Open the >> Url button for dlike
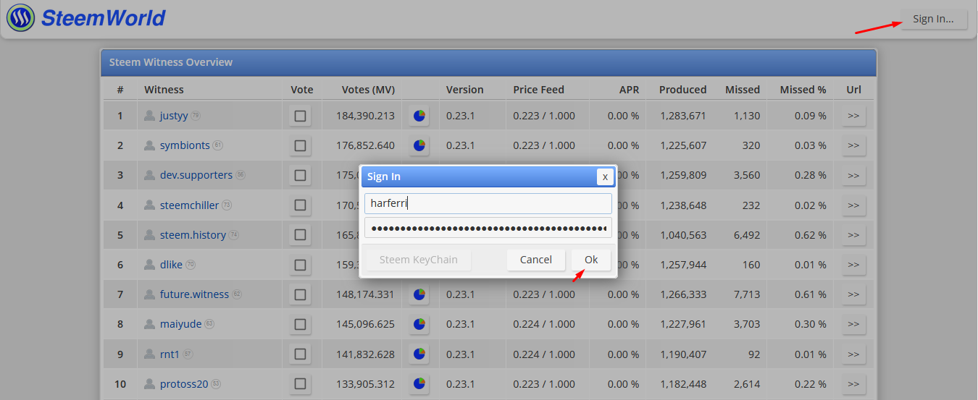Screen dimensions: 978x400 tap(853, 265)
